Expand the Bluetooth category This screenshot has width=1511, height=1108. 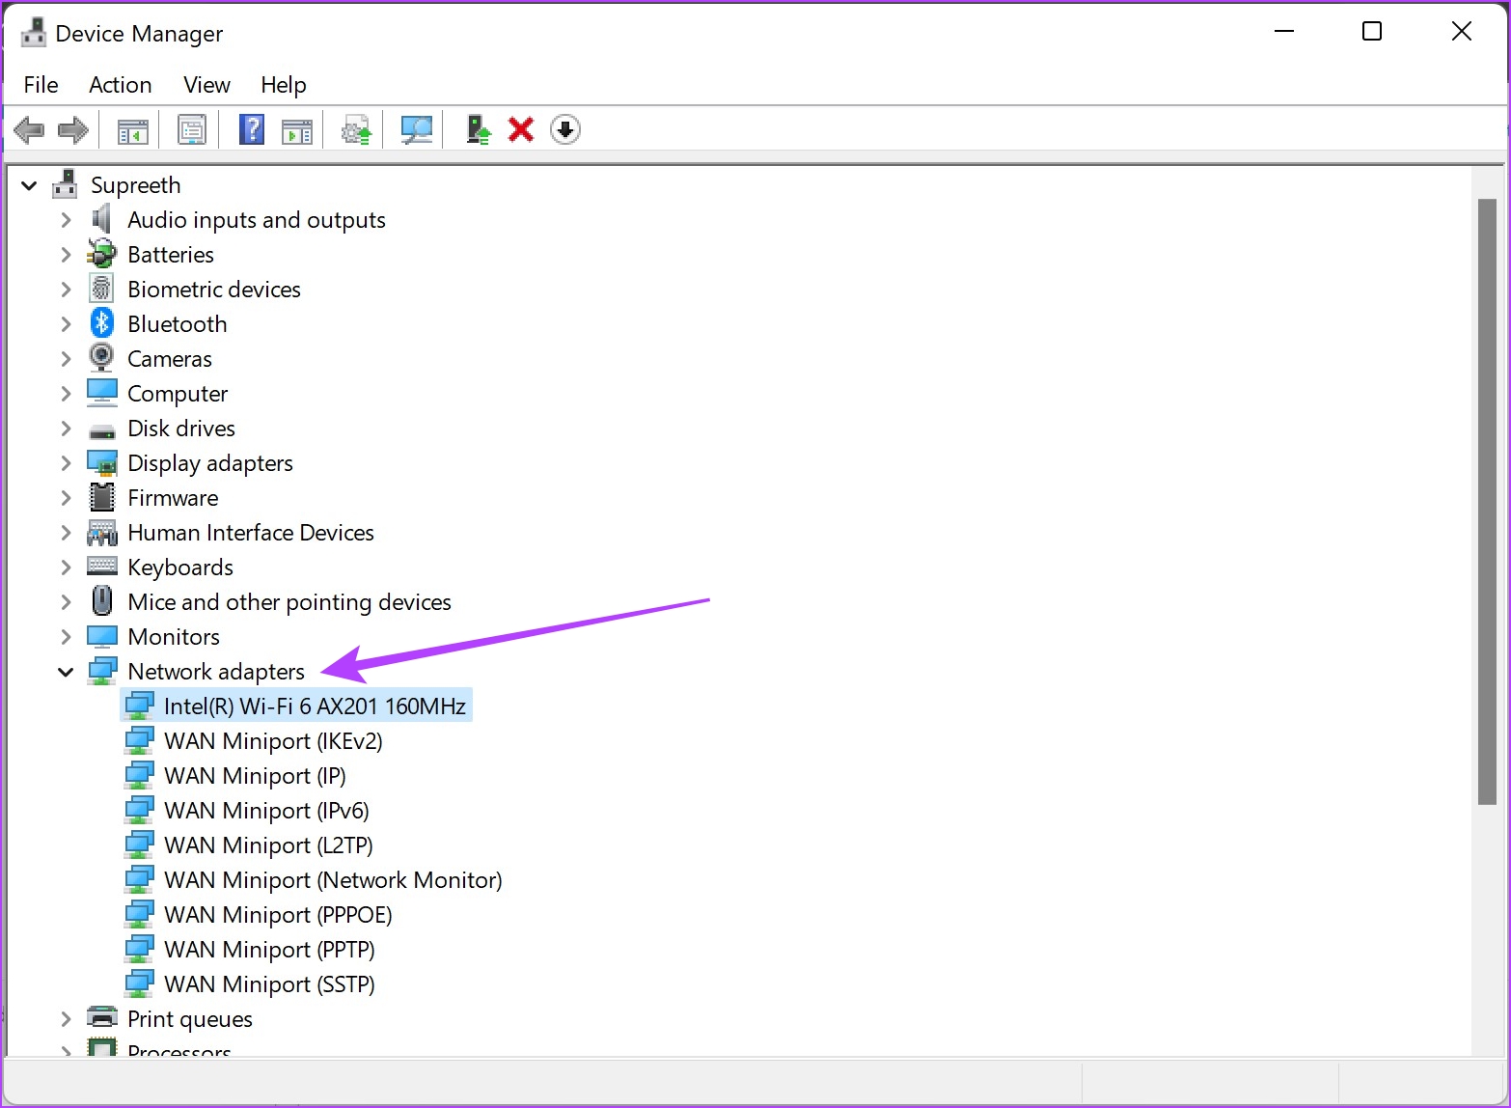[66, 324]
